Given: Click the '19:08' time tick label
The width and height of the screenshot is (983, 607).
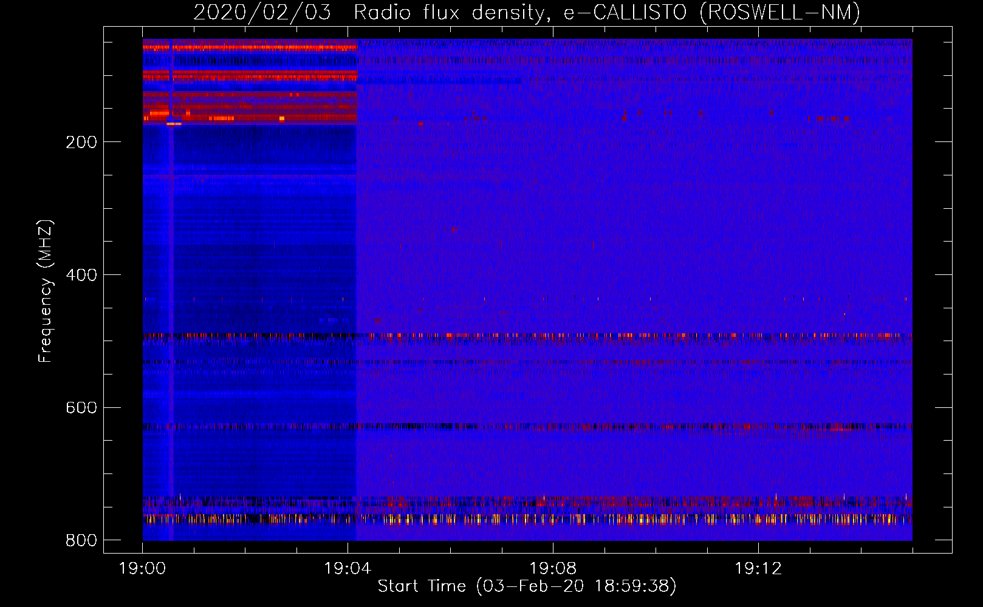Looking at the screenshot, I should click(x=553, y=569).
